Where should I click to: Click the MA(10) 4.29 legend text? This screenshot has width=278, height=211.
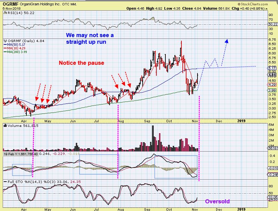tap(16, 48)
